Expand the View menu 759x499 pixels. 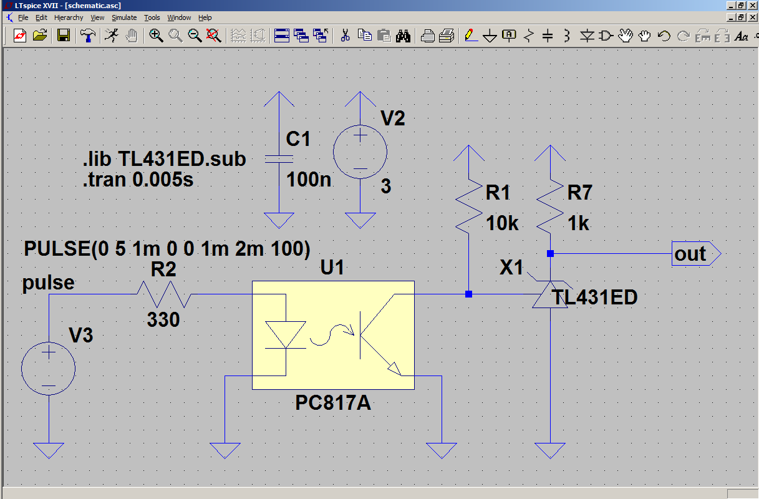(x=97, y=17)
